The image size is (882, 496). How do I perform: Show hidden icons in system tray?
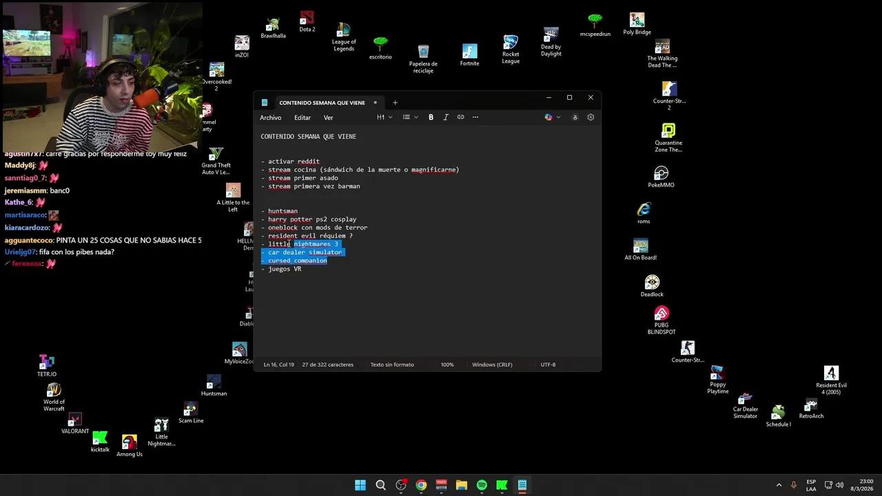[x=779, y=485]
